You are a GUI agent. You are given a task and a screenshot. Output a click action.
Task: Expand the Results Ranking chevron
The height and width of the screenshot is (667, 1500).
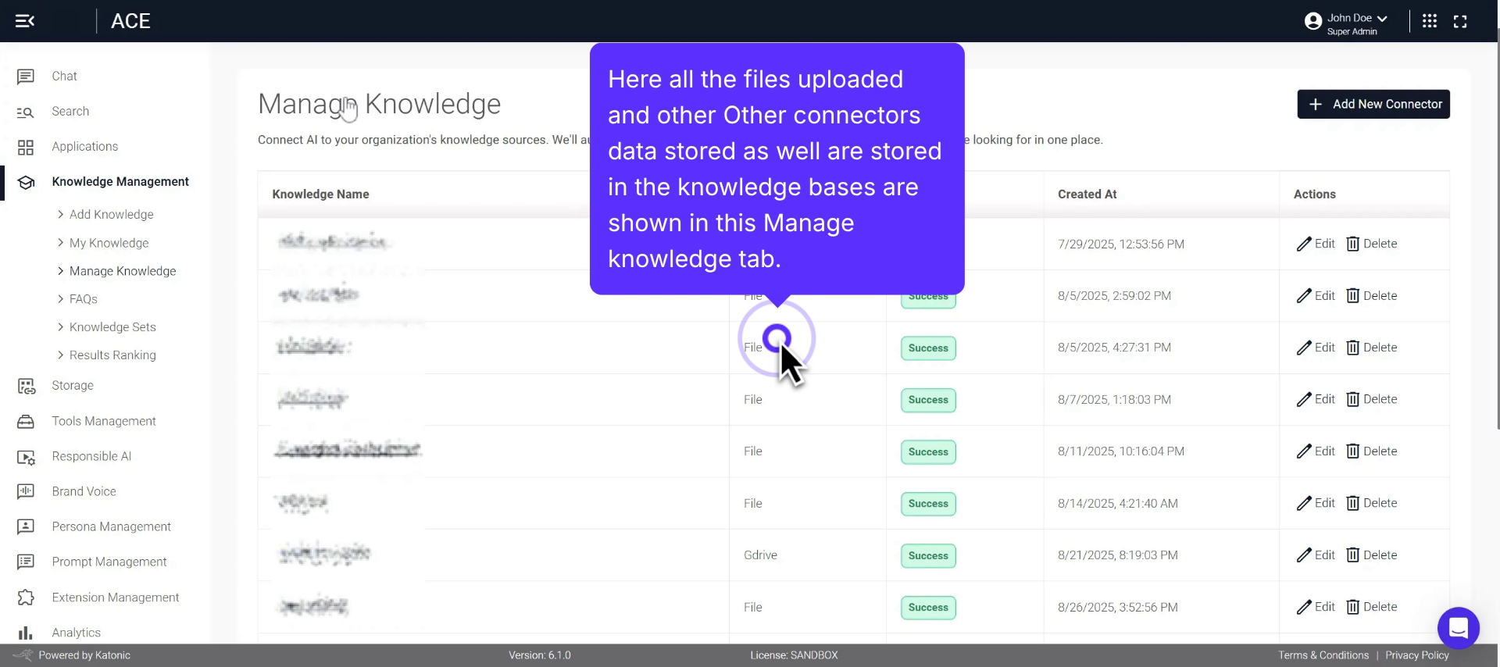[60, 355]
